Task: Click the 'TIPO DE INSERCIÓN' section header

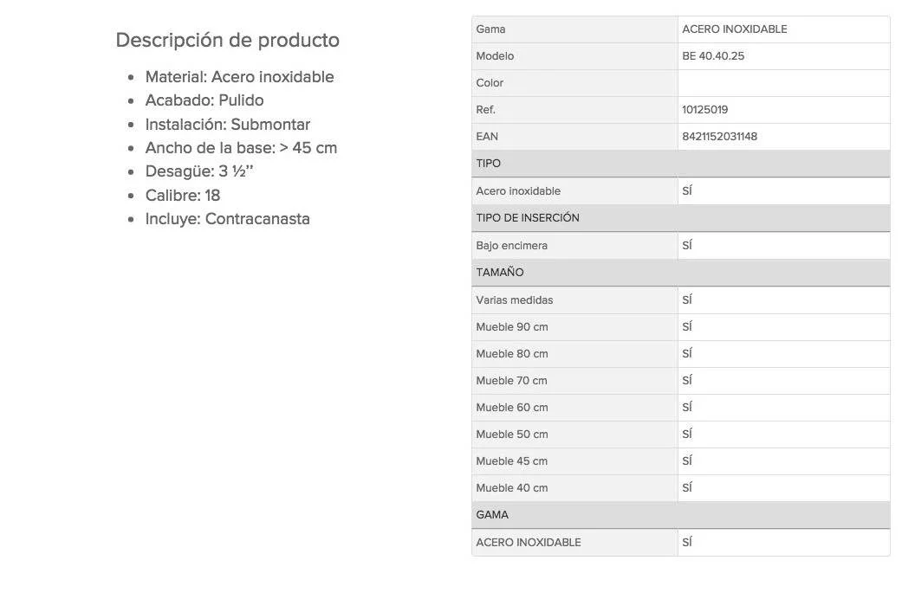Action: pos(680,218)
